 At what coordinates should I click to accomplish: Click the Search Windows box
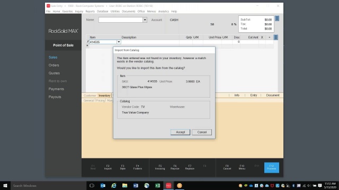pos(48,185)
